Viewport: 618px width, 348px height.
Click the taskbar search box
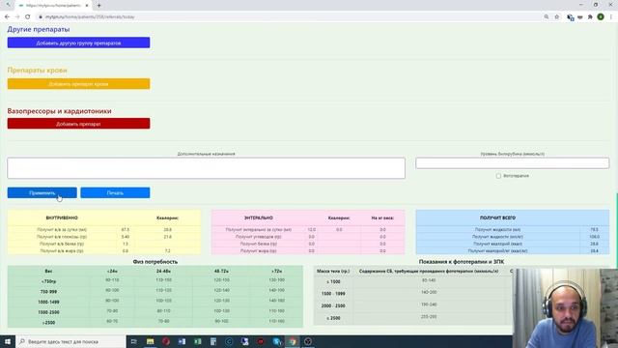70,341
